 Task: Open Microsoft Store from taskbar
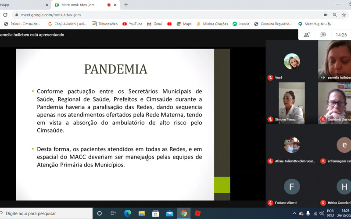coord(156,213)
